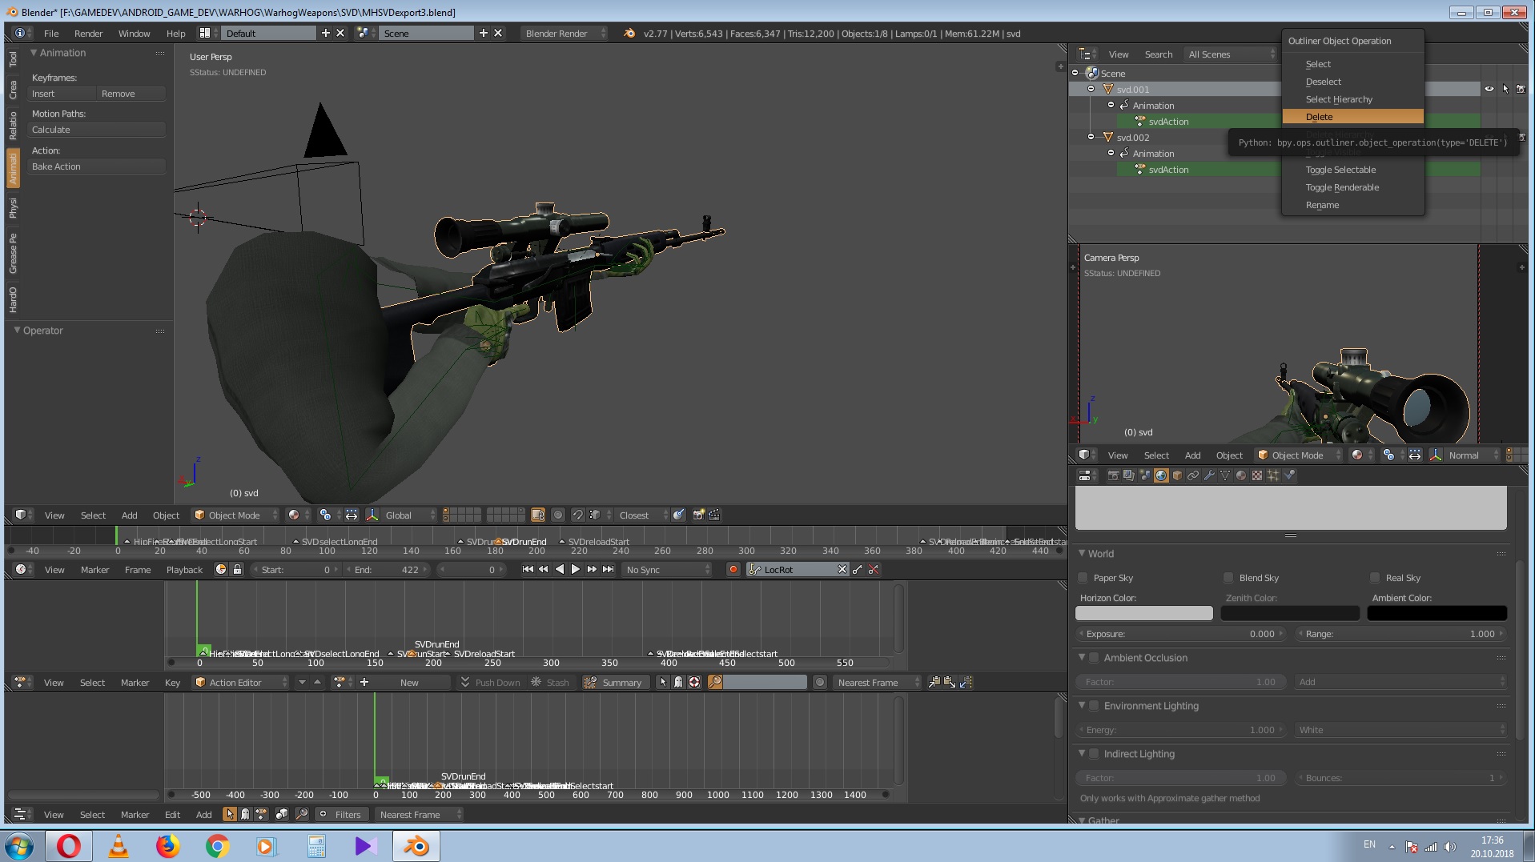Enable the Environment Lighting checkbox

point(1094,706)
